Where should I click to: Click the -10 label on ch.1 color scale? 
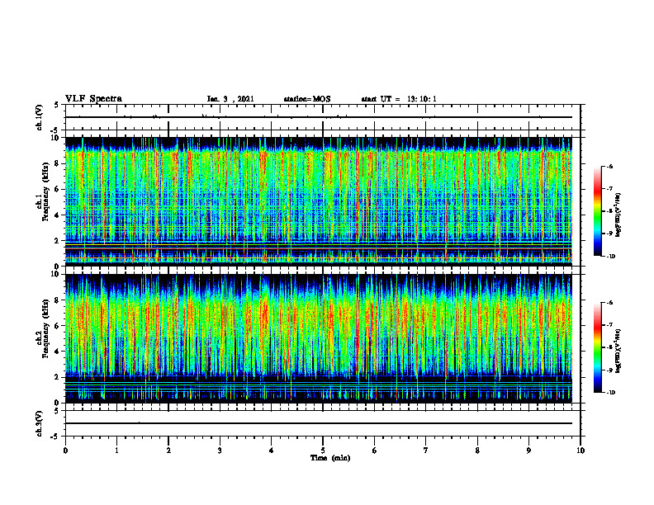click(611, 257)
